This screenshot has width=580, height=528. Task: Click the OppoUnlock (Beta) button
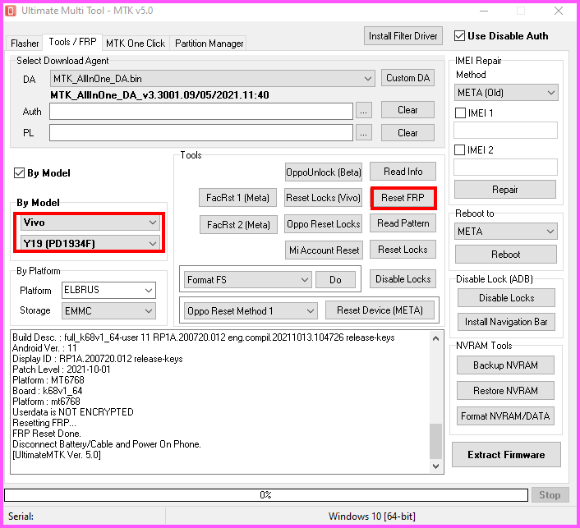[324, 172]
